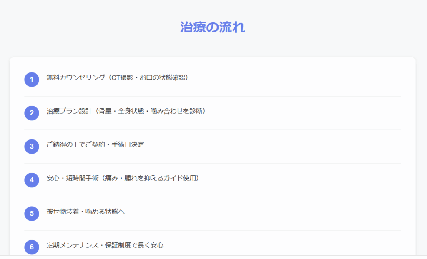This screenshot has width=427, height=259.
Task: Click the step 4 numbered circle
Action: [x=32, y=180]
